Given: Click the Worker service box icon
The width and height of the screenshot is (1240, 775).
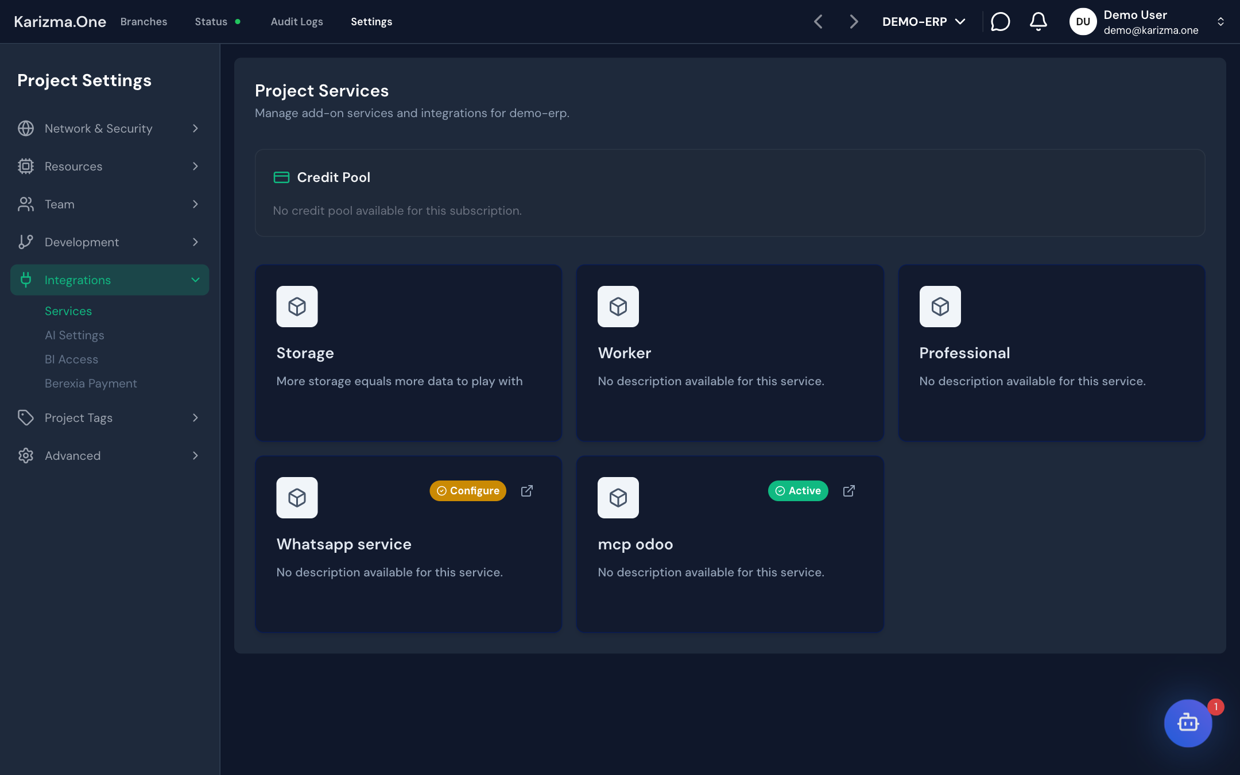Looking at the screenshot, I should coord(618,307).
